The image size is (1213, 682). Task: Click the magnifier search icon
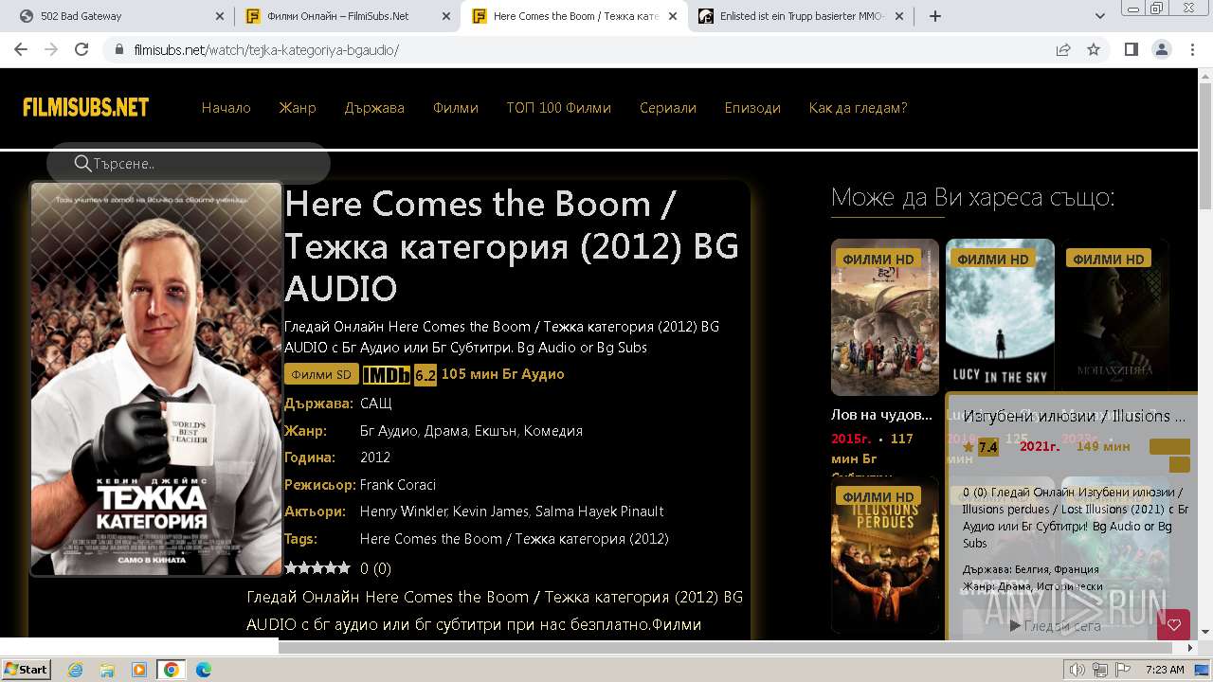pyautogui.click(x=82, y=164)
